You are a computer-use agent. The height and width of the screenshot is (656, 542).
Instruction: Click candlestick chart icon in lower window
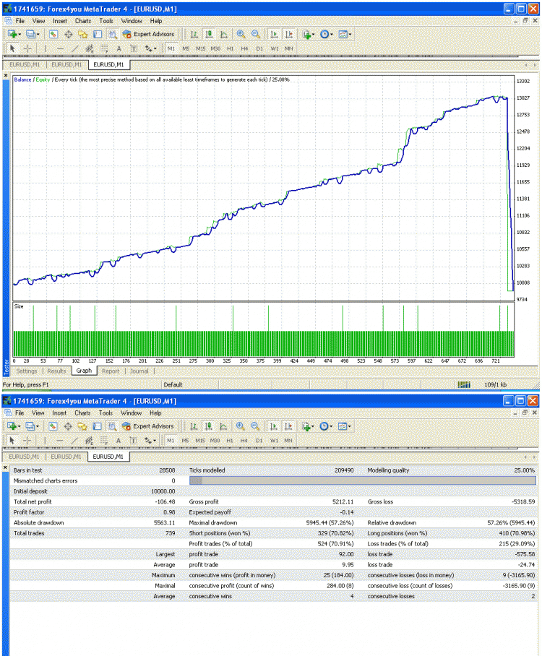pos(208,426)
